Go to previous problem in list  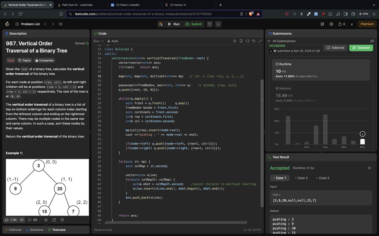[x=45, y=24]
